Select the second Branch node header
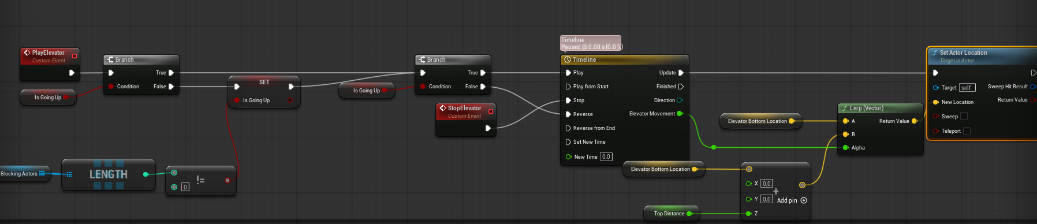Screen dimensions: 1037x224 453,59
